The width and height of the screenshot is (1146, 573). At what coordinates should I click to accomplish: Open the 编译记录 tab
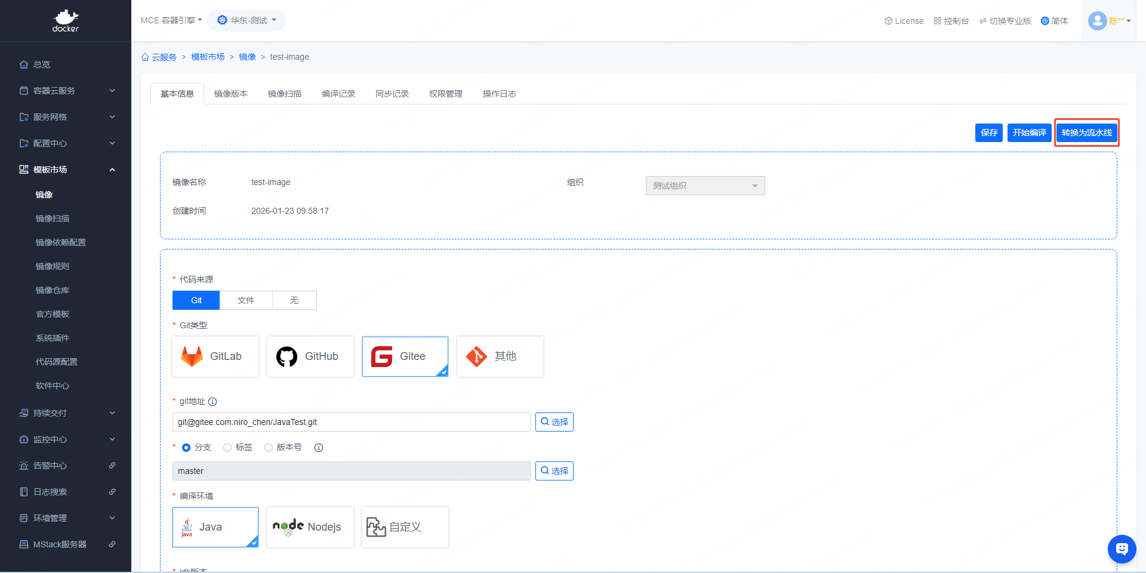click(338, 94)
